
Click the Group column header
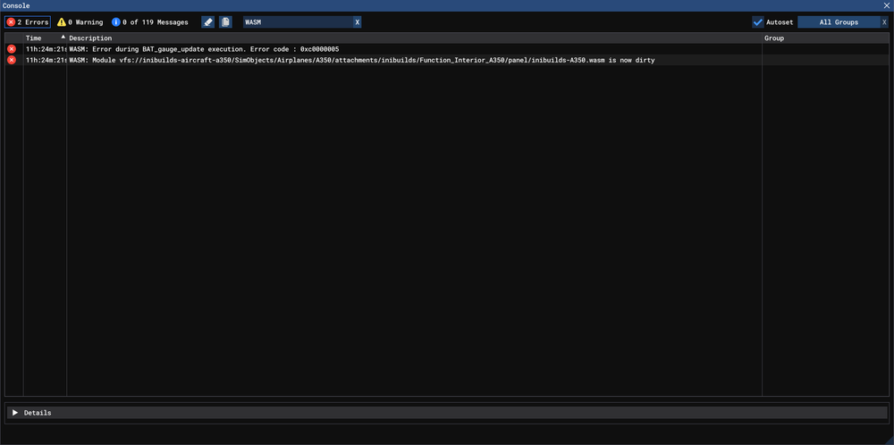(x=774, y=38)
